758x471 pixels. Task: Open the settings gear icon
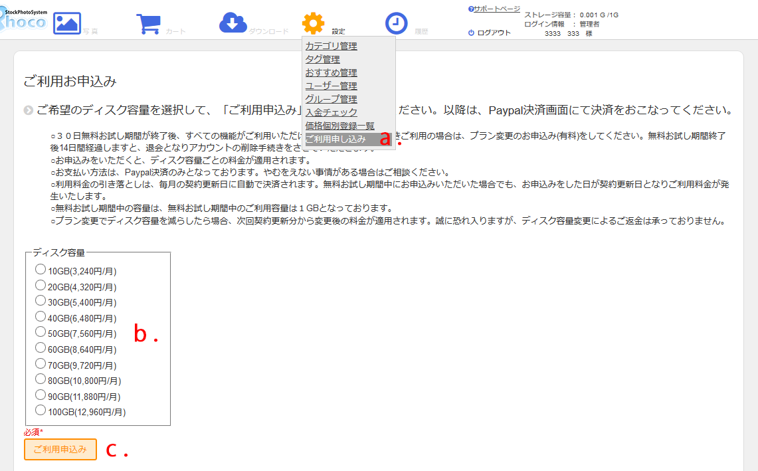pos(314,23)
